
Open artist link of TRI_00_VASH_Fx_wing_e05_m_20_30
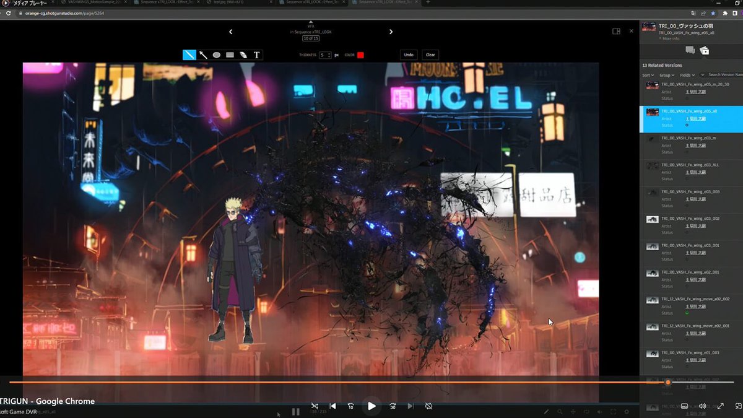[695, 92]
